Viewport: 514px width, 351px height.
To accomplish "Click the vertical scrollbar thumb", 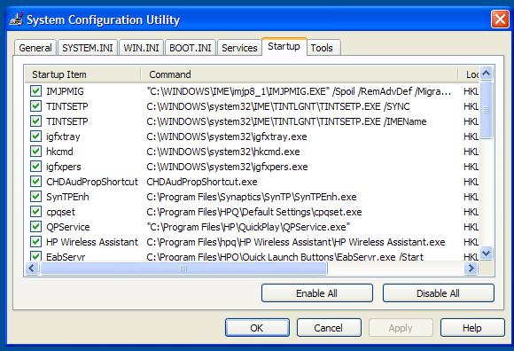I will 487,109.
